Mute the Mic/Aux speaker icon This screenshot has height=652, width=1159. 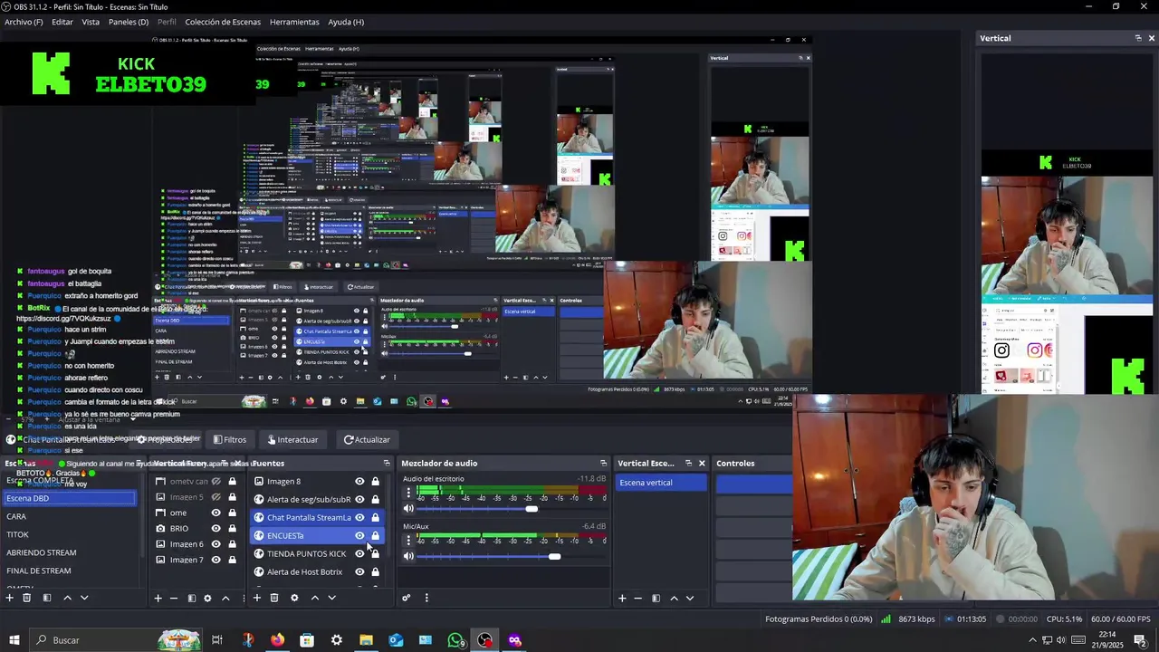click(408, 556)
